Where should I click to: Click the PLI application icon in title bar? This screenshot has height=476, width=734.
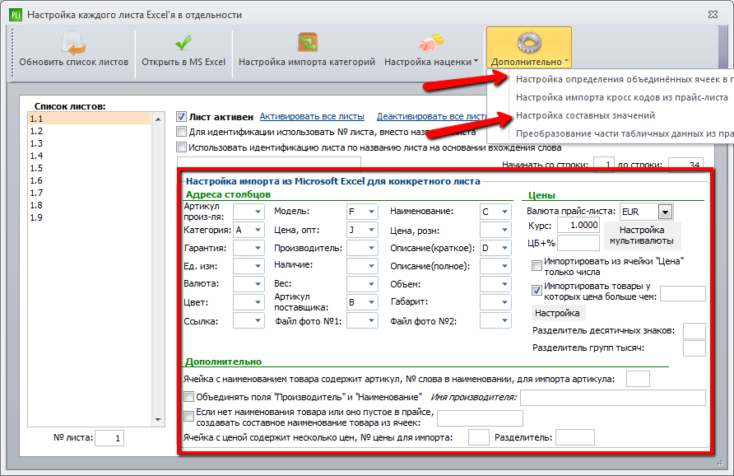[16, 15]
